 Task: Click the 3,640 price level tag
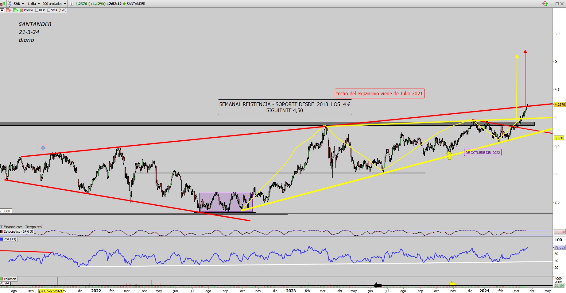click(559, 138)
